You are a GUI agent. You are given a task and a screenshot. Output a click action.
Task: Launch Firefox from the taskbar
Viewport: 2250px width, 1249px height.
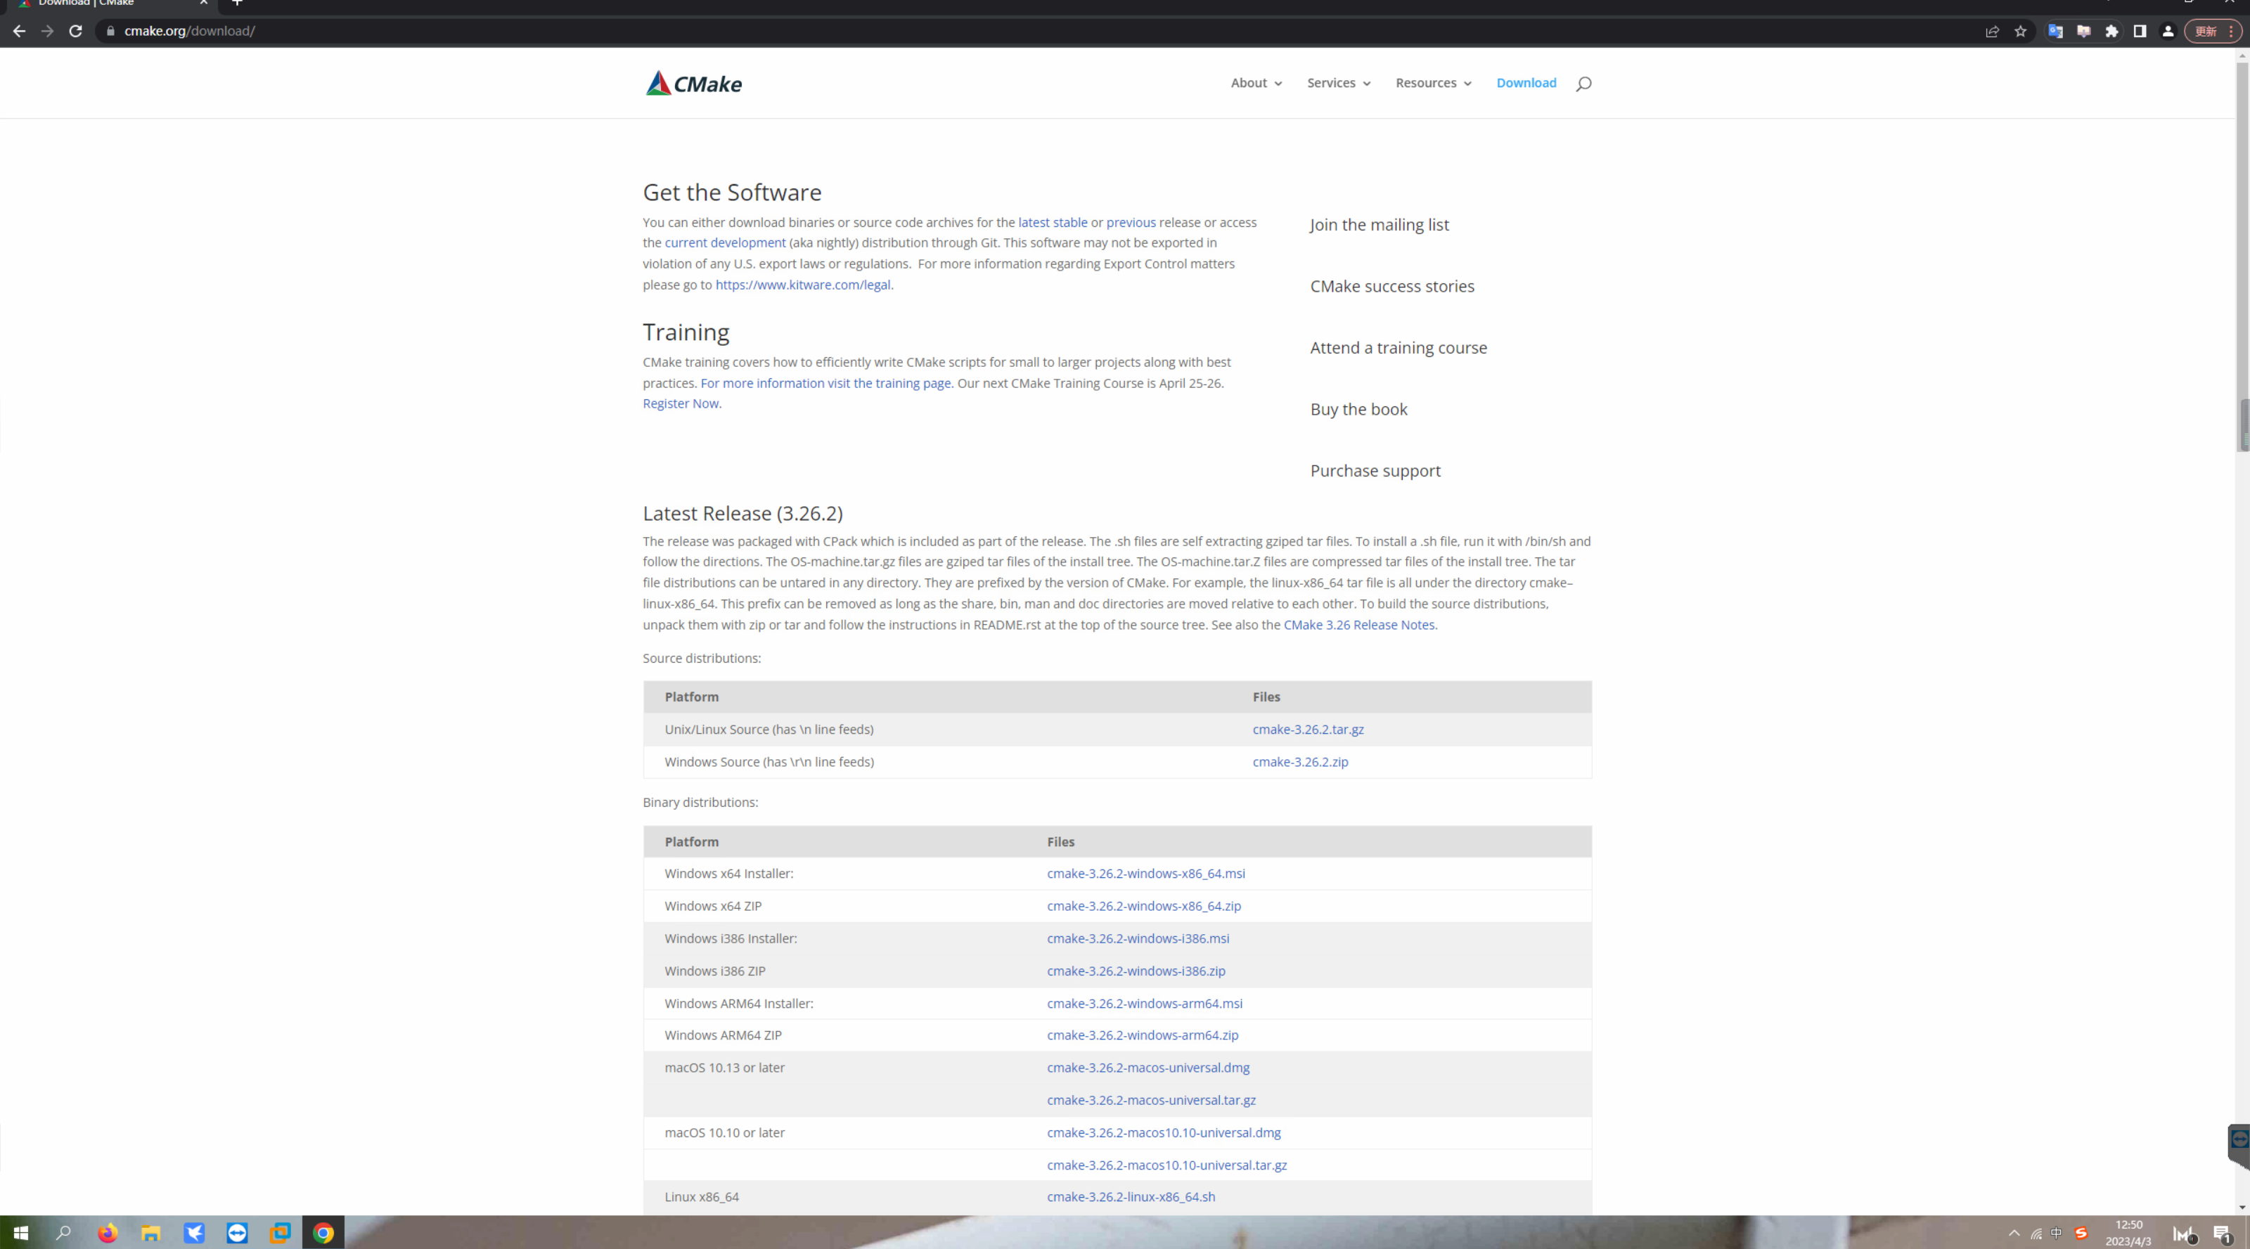[108, 1232]
